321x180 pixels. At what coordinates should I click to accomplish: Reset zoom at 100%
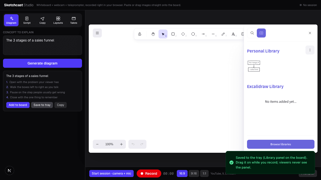click(x=109, y=144)
